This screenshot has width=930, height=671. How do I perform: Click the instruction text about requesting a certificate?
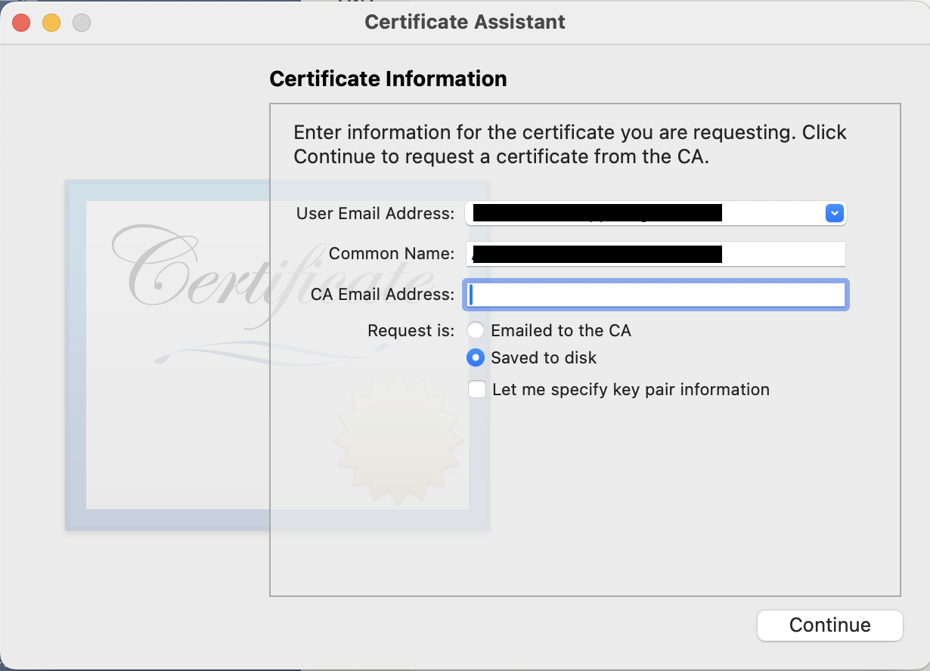tap(569, 144)
